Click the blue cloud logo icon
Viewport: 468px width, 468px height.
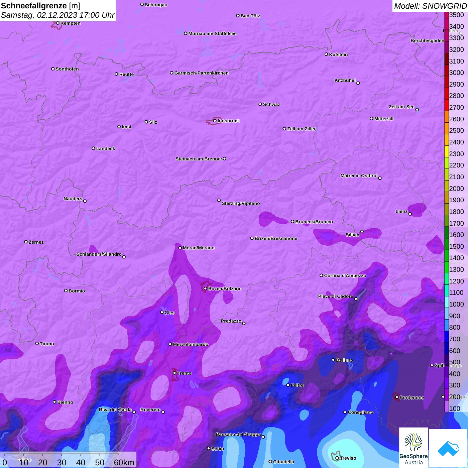(448, 449)
